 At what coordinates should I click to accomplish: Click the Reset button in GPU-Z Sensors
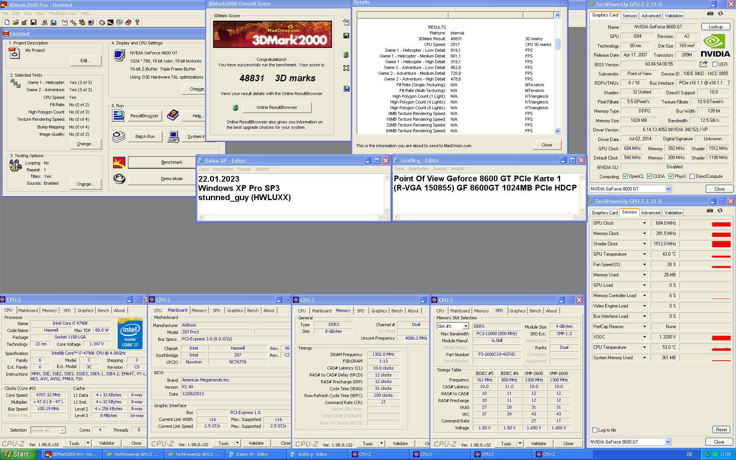point(721,430)
